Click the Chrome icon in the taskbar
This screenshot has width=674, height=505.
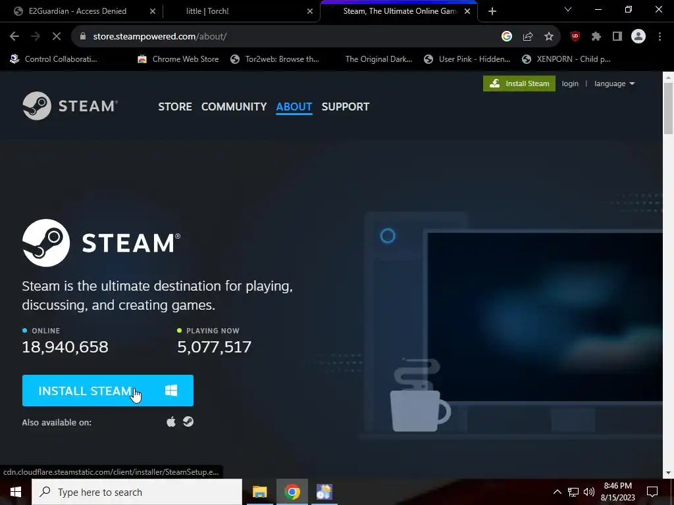coord(292,492)
